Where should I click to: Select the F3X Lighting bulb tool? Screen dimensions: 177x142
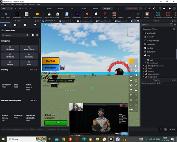(x=131, y=90)
